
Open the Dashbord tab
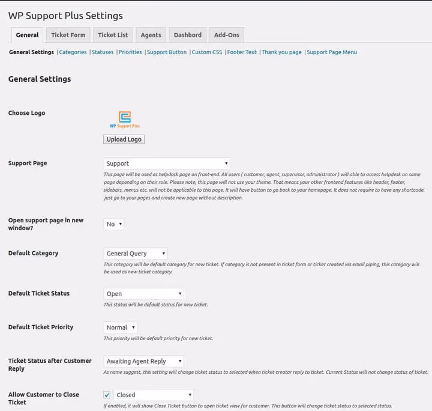(188, 35)
